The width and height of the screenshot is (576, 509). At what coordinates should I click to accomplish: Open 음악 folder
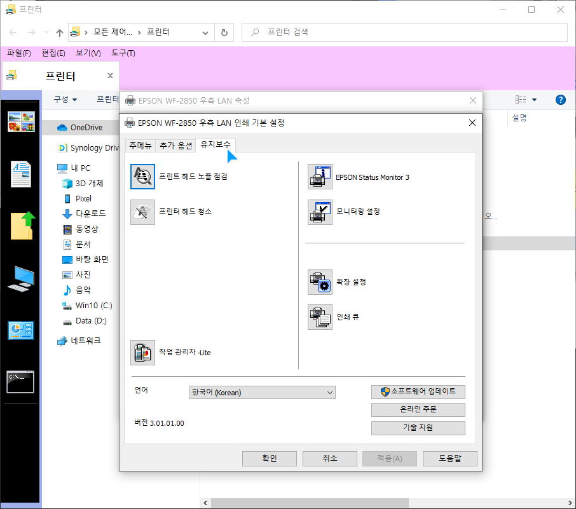pyautogui.click(x=77, y=290)
